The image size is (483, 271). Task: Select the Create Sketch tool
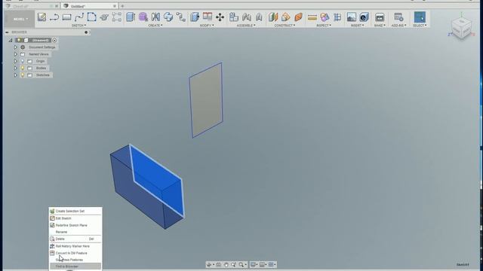pyautogui.click(x=42, y=17)
